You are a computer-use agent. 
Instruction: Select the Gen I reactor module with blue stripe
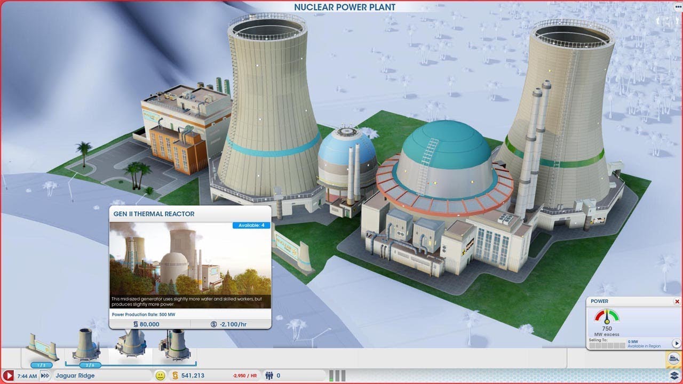click(86, 345)
